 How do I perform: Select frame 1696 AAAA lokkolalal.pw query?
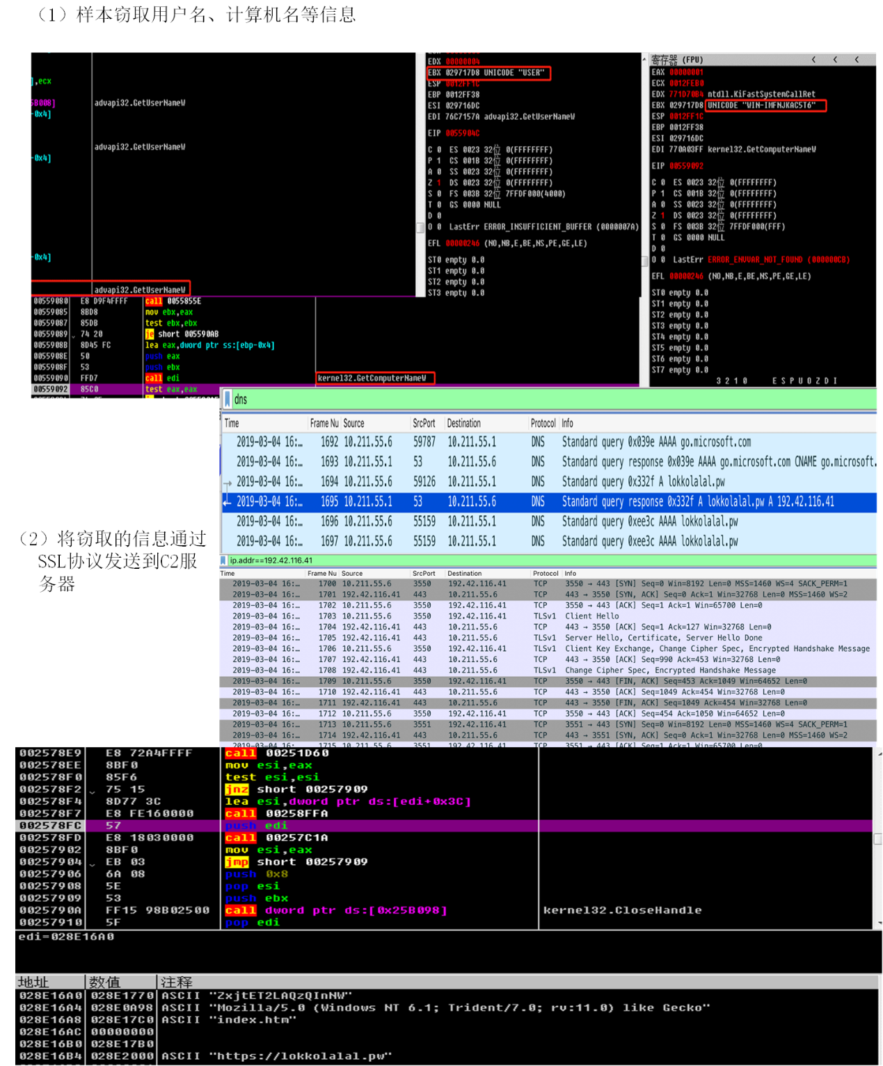(549, 522)
